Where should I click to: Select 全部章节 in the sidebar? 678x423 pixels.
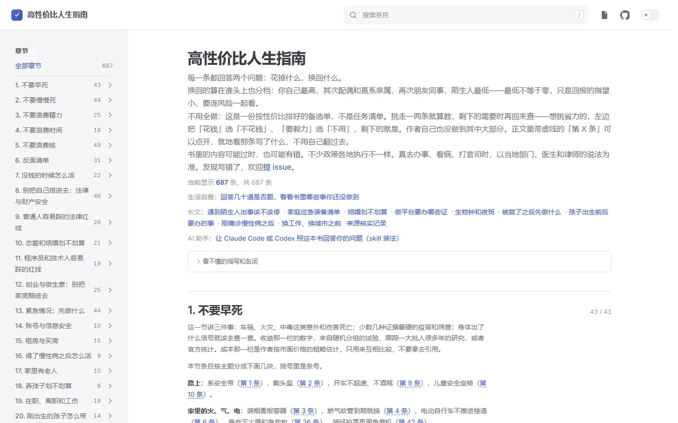click(x=28, y=66)
